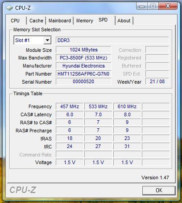Switch to the CPU tab
The image size is (182, 203).
coord(15,21)
